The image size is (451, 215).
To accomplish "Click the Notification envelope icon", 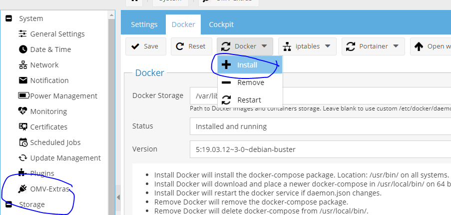I will click(23, 80).
